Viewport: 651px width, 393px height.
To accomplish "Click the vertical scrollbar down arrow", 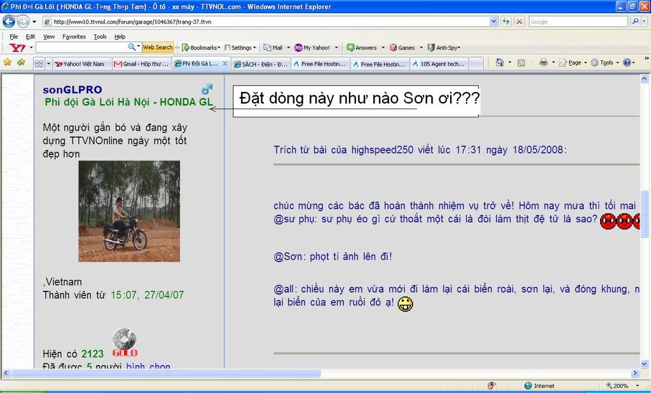I will (x=645, y=364).
